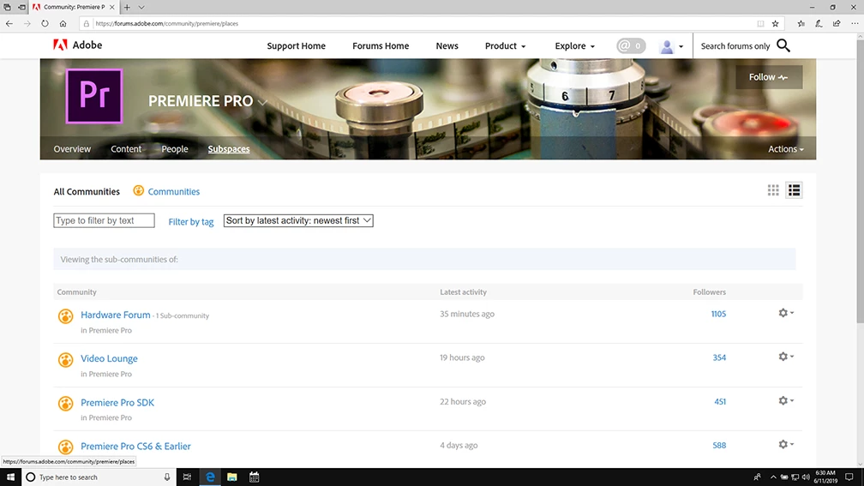Open Forums Home in navigation
Image resolution: width=864 pixels, height=486 pixels.
(381, 45)
